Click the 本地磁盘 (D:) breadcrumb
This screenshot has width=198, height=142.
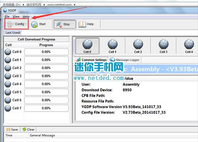pos(11,5)
